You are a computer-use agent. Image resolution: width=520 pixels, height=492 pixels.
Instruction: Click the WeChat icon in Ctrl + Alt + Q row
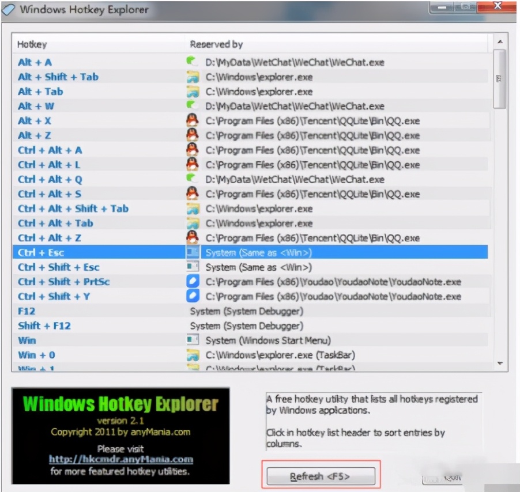(x=193, y=179)
